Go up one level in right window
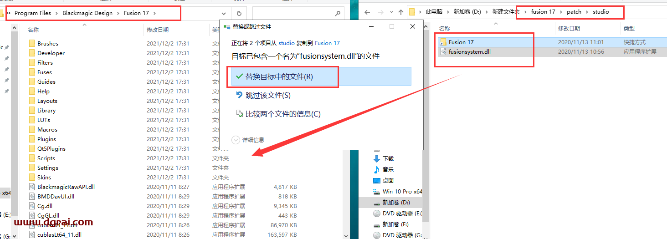Image resolution: width=667 pixels, height=239 pixels. coord(401,12)
